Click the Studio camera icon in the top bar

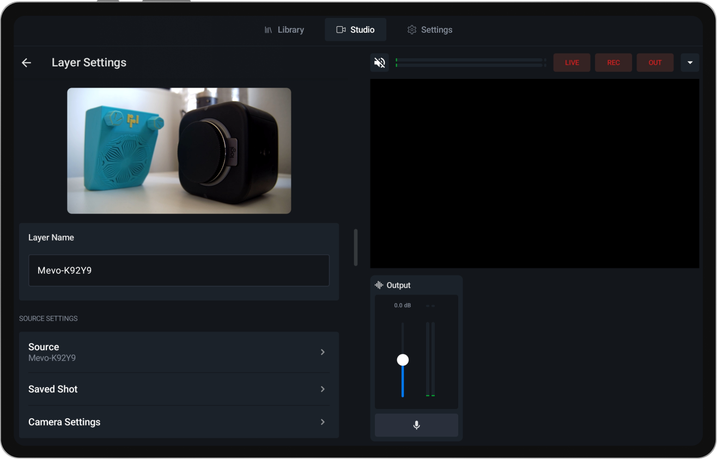coord(341,29)
